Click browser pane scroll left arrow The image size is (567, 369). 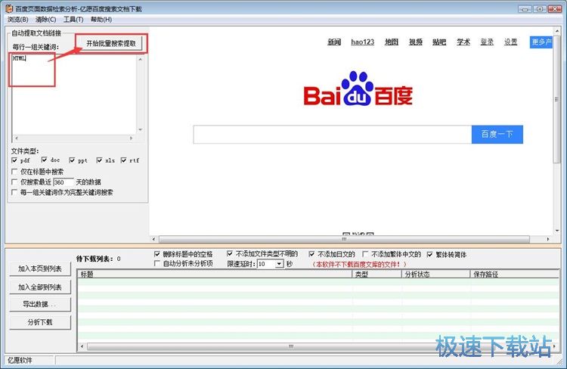click(x=153, y=239)
